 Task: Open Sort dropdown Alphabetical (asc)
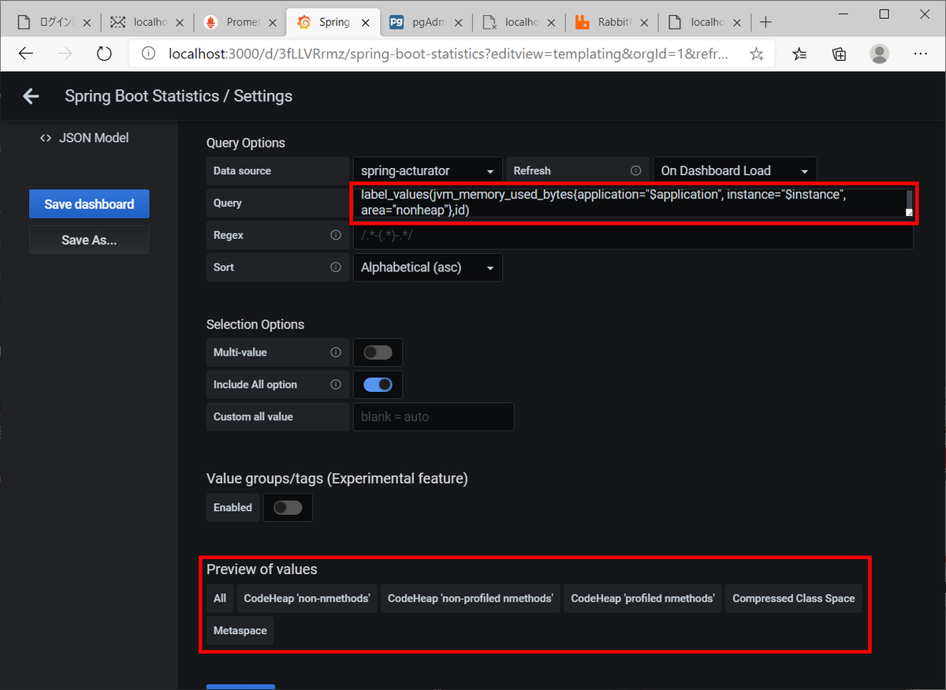[x=427, y=267]
